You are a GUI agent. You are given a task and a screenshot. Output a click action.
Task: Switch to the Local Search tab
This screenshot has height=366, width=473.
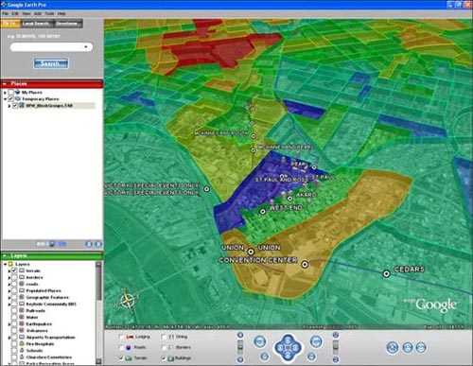[36, 24]
